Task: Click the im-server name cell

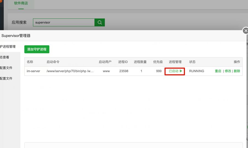Action: 33,71
